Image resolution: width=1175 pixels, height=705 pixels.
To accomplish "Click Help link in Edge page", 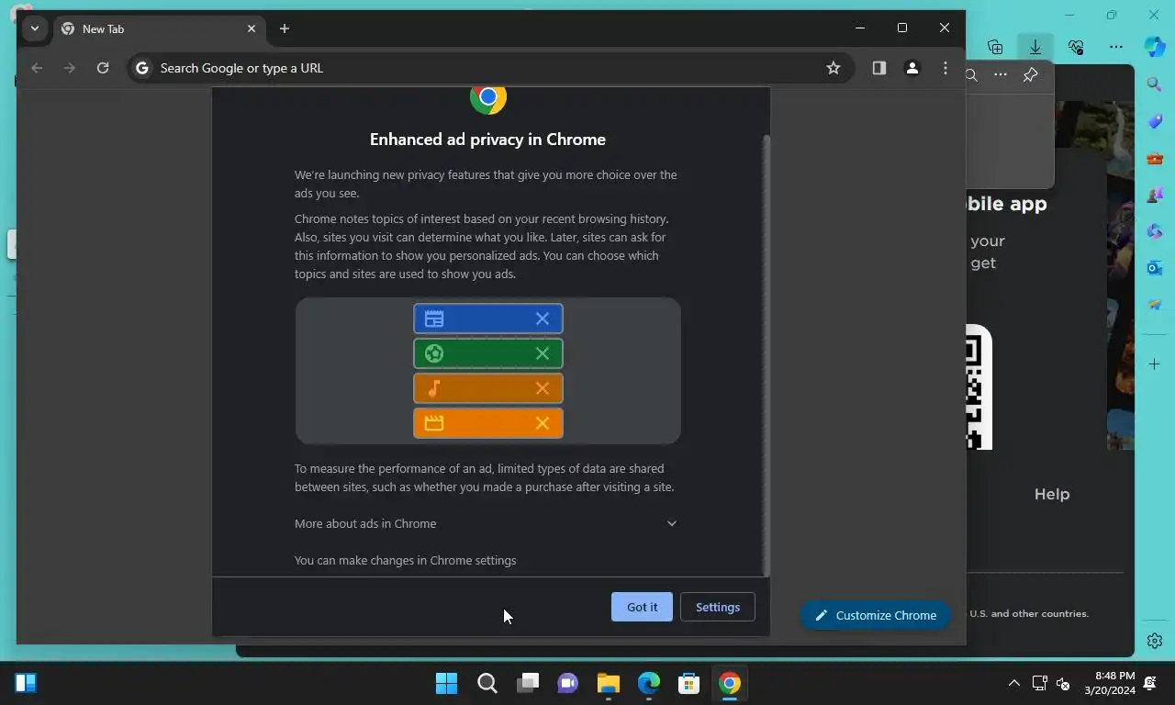I will point(1052,494).
